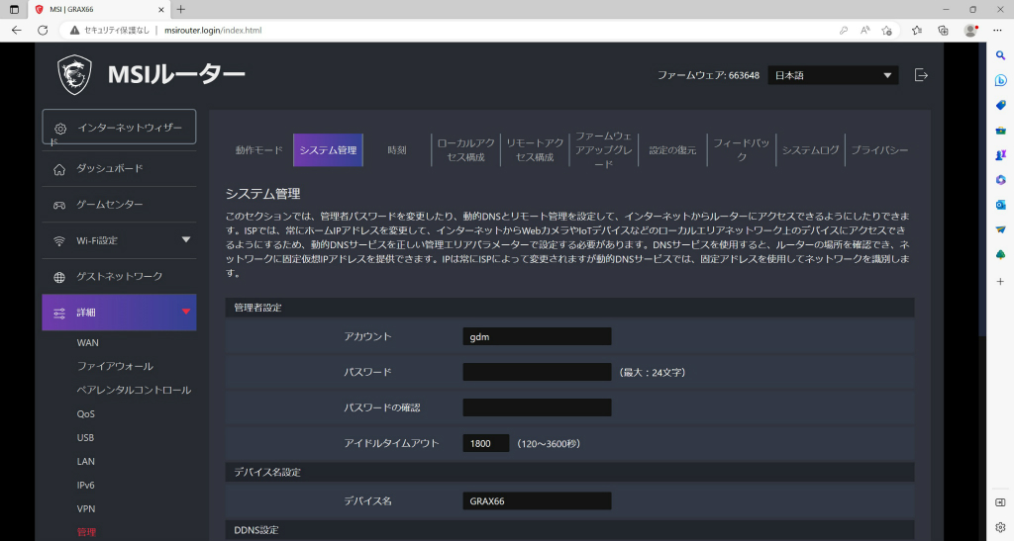Click browser back arrow

tap(17, 31)
